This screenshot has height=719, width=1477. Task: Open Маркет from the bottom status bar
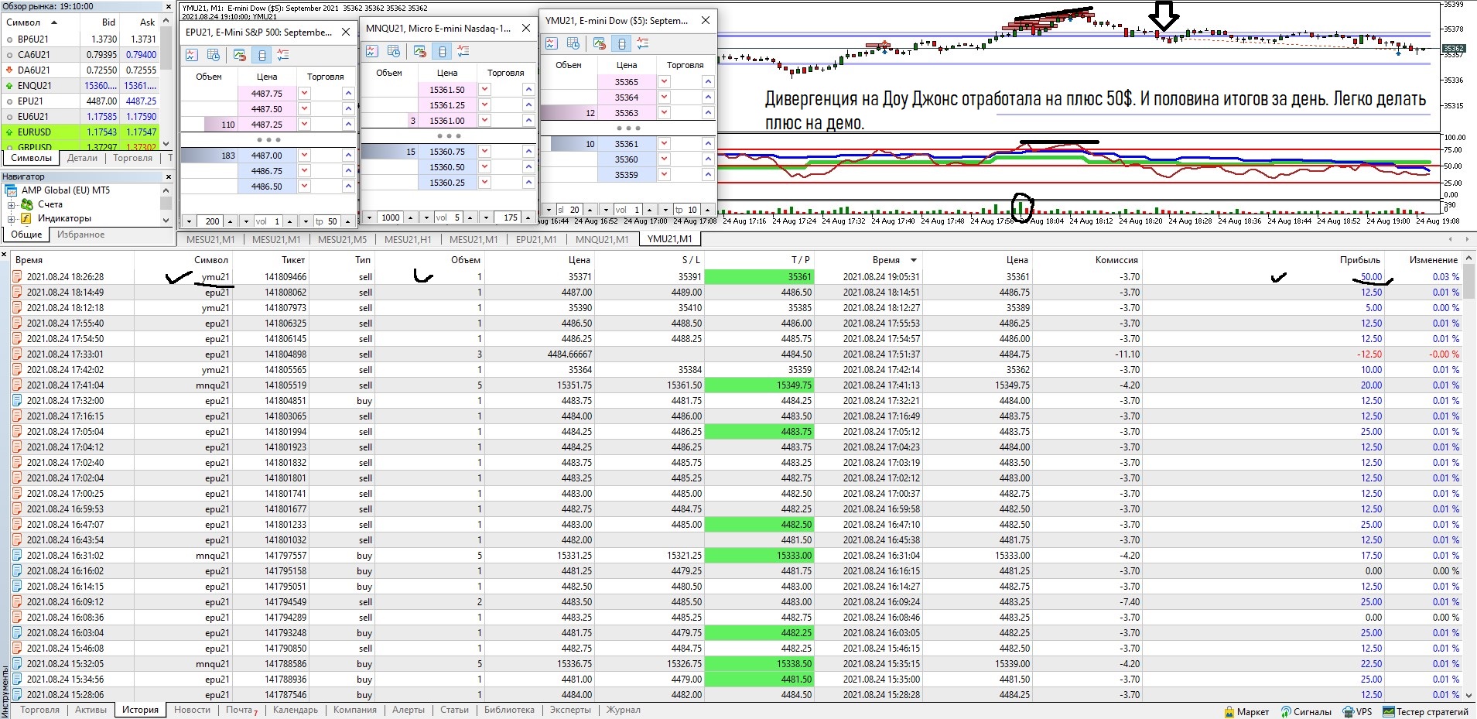coord(1246,712)
